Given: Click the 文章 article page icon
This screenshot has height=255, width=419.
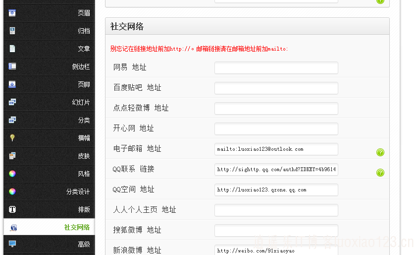Looking at the screenshot, I should (12, 49).
